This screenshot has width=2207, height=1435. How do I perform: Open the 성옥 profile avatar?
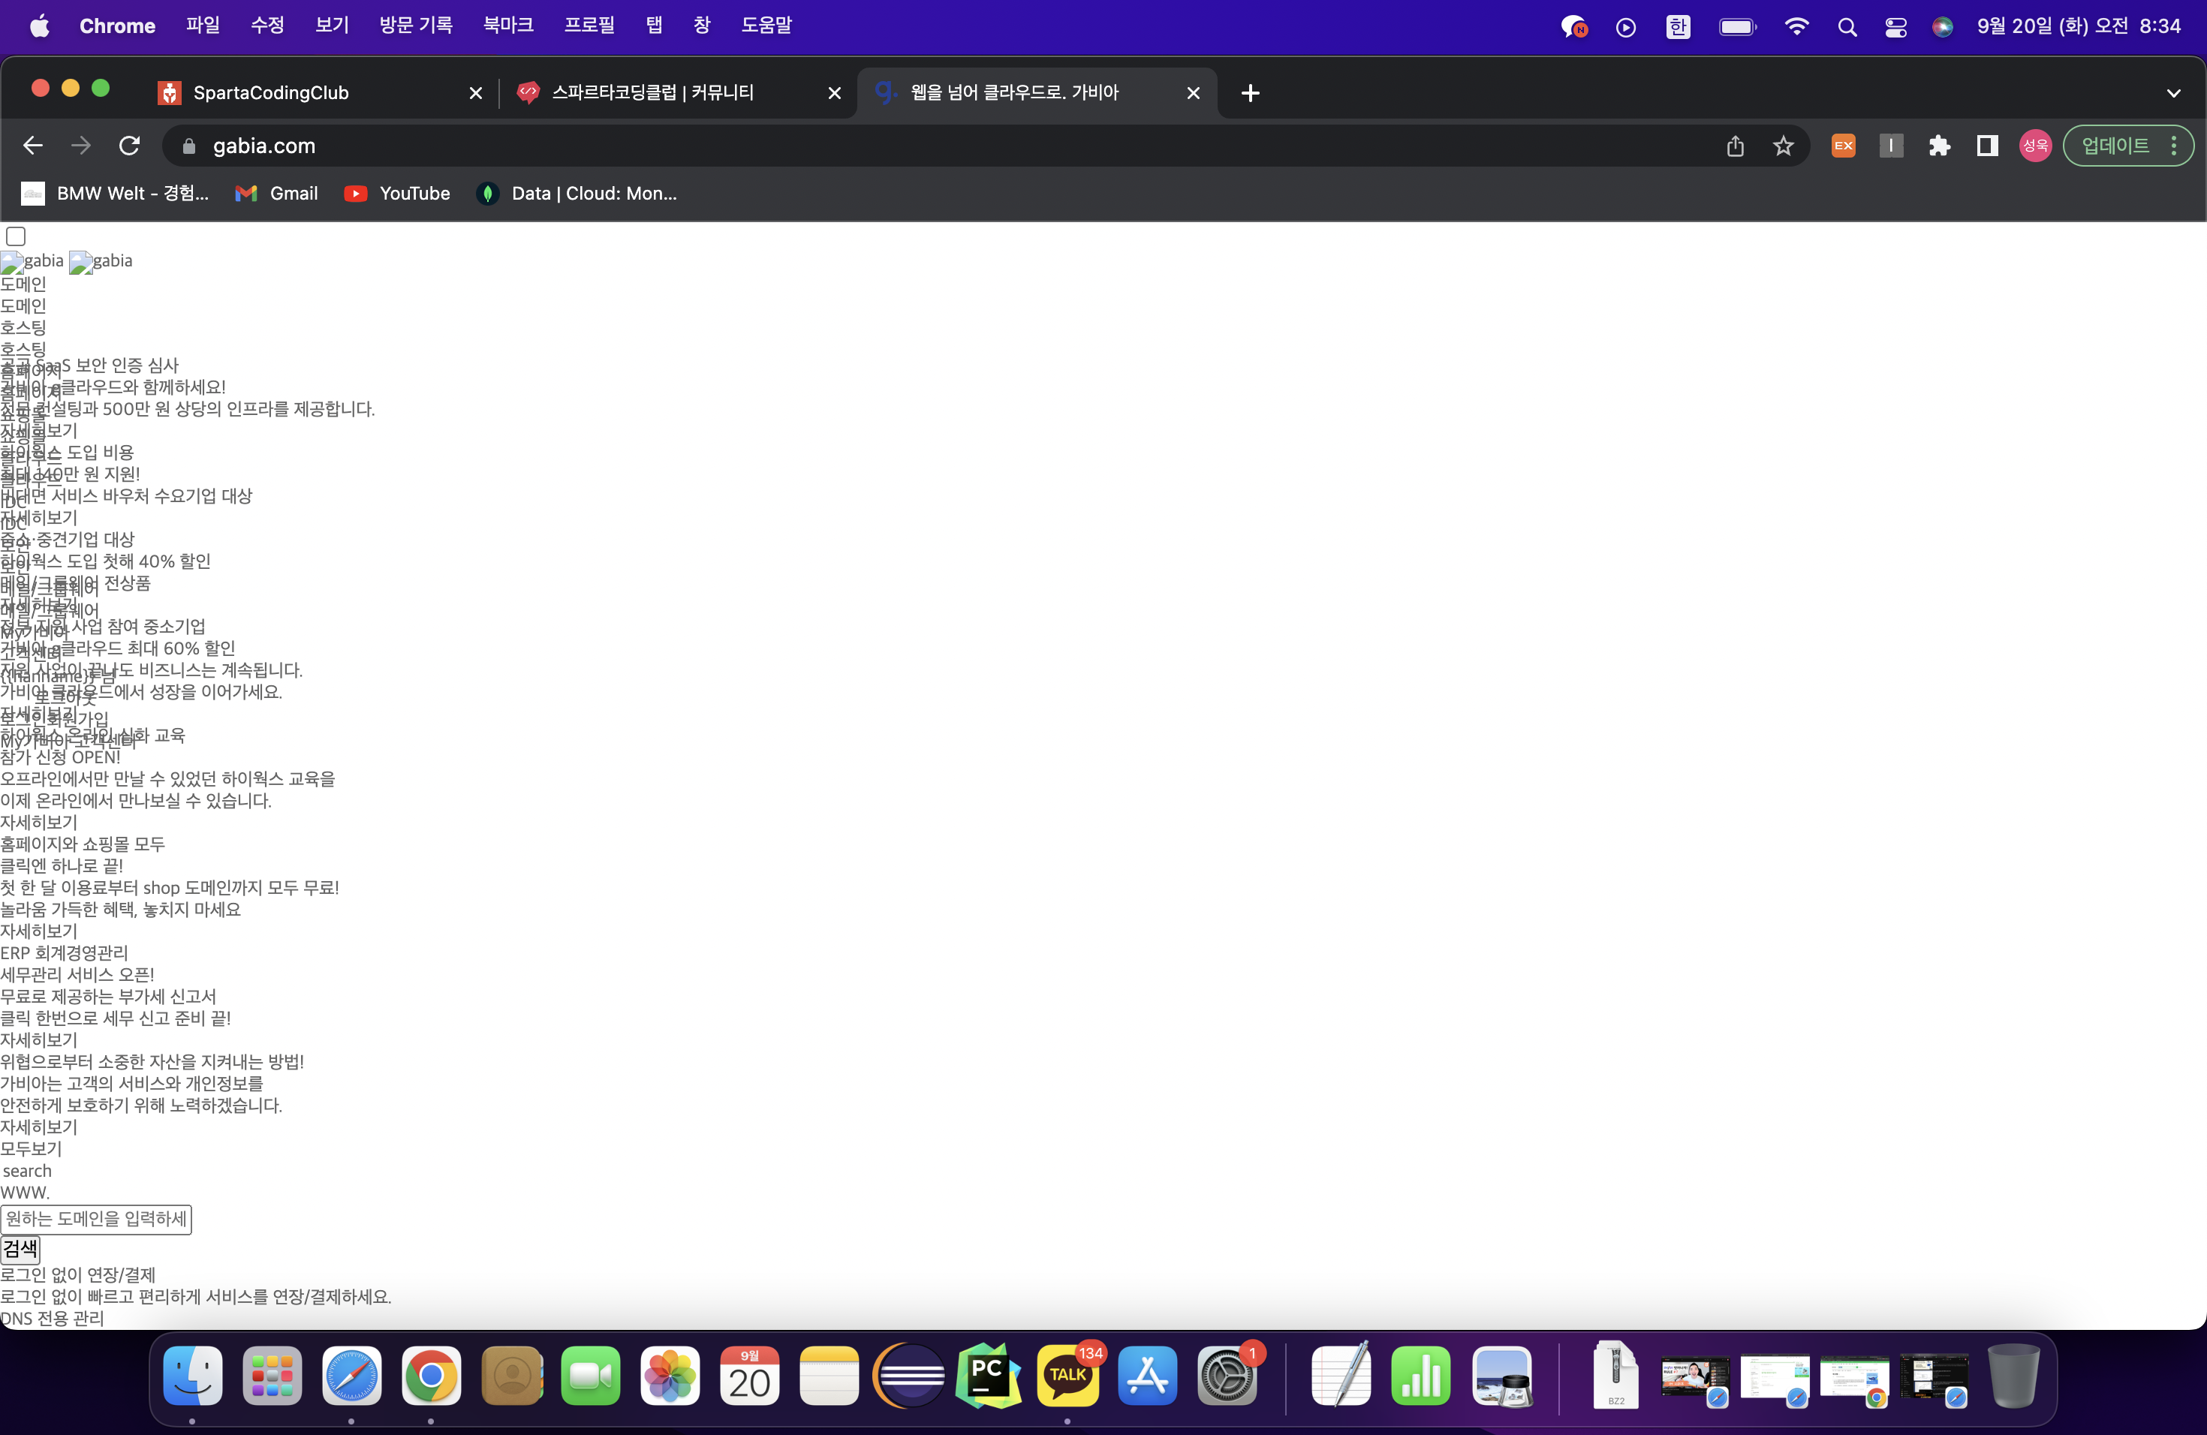[2035, 146]
